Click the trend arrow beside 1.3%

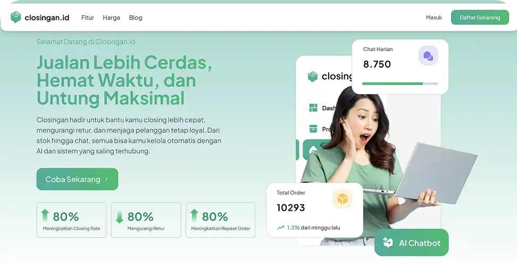tap(281, 227)
